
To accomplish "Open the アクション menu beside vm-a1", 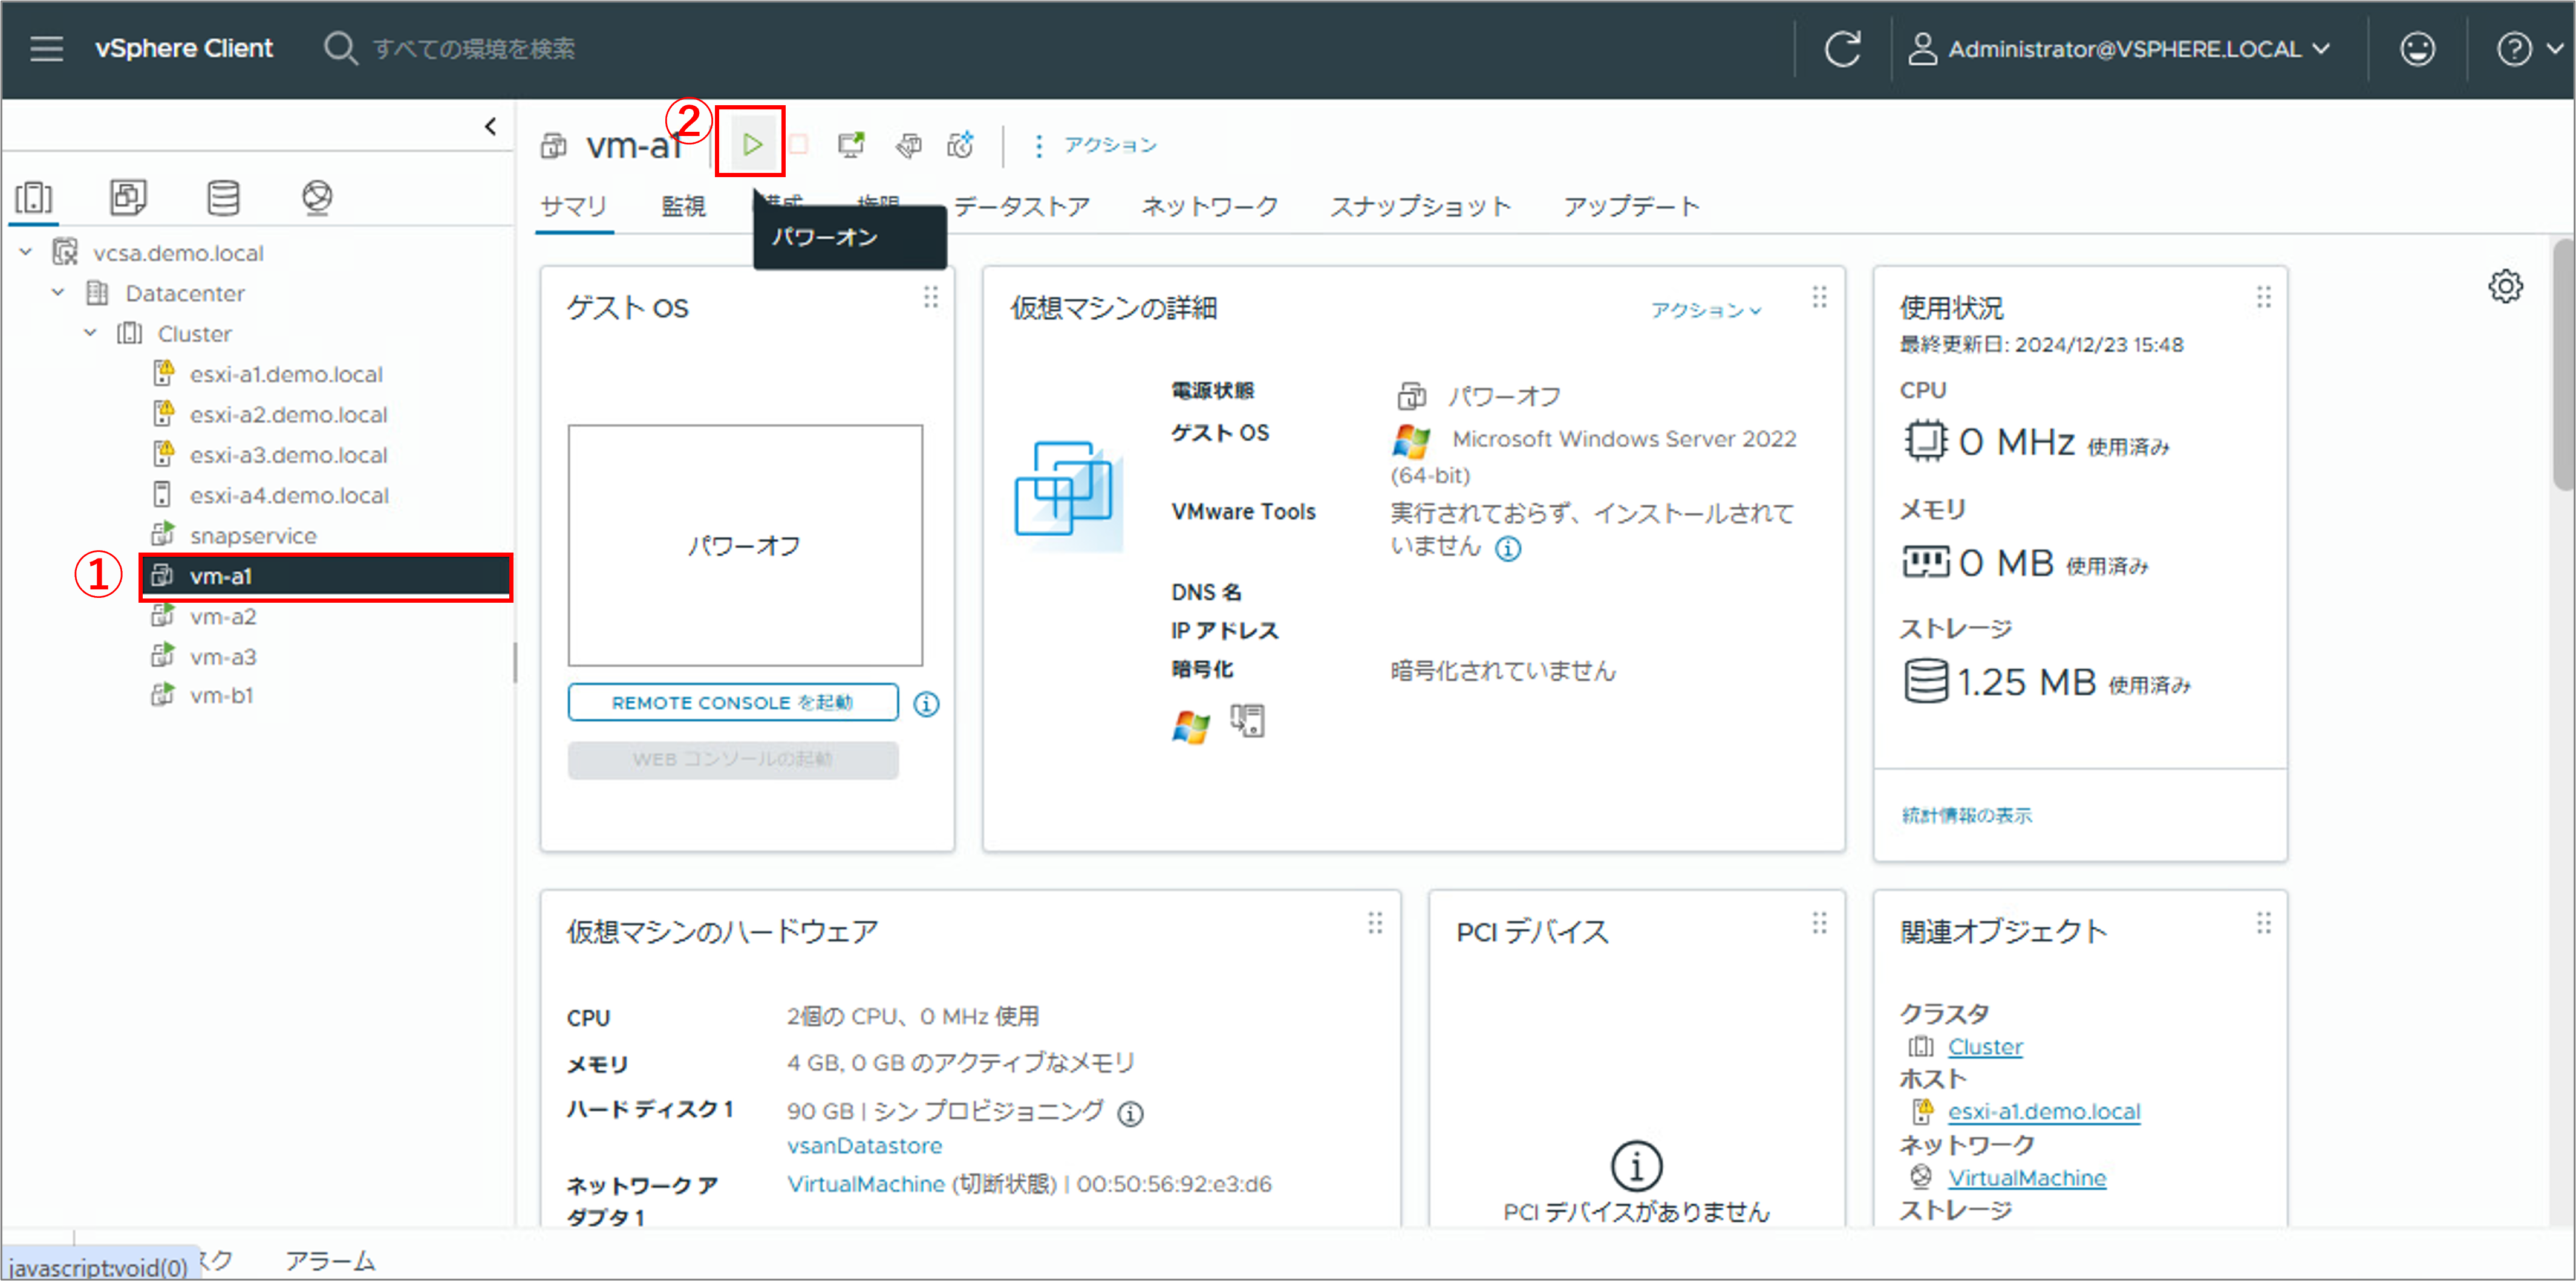I will [1097, 145].
